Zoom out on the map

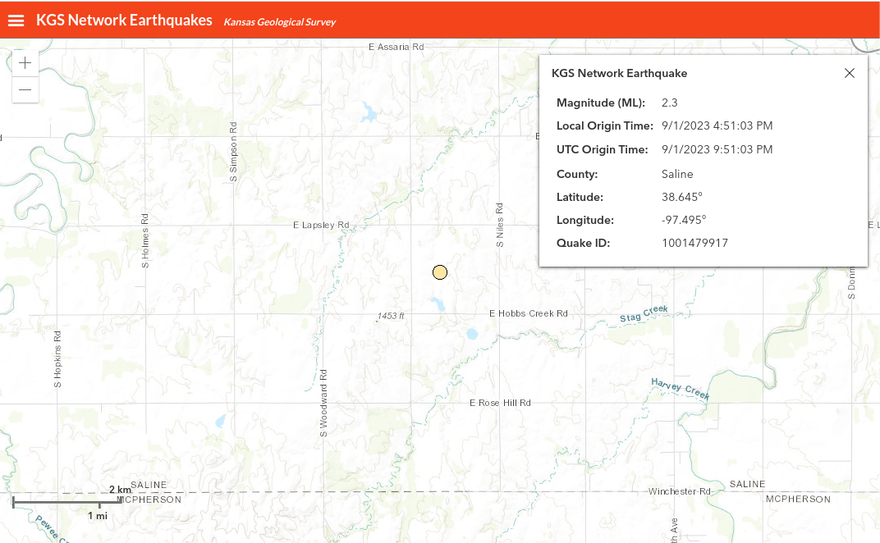[25, 89]
